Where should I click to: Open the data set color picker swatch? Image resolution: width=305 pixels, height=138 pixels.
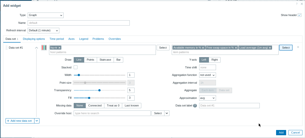coord(44,48)
